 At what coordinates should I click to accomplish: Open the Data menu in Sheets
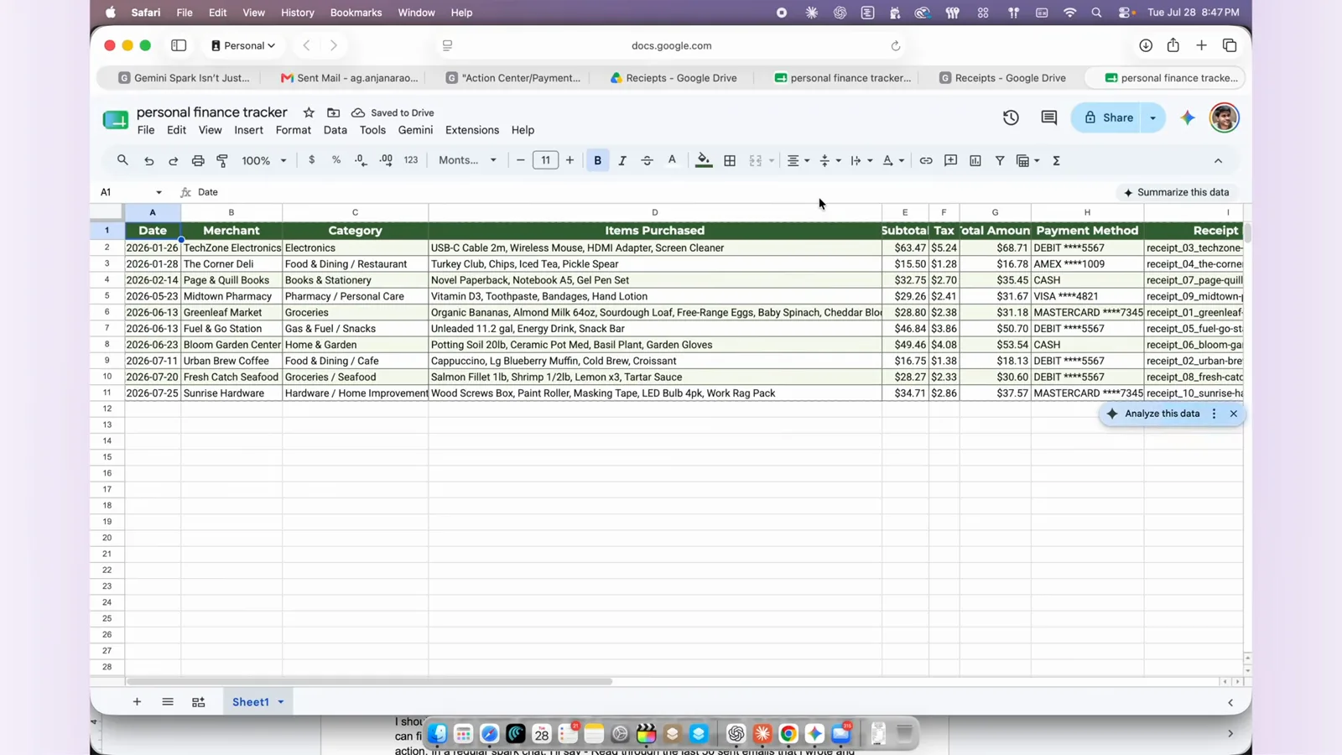click(x=335, y=130)
